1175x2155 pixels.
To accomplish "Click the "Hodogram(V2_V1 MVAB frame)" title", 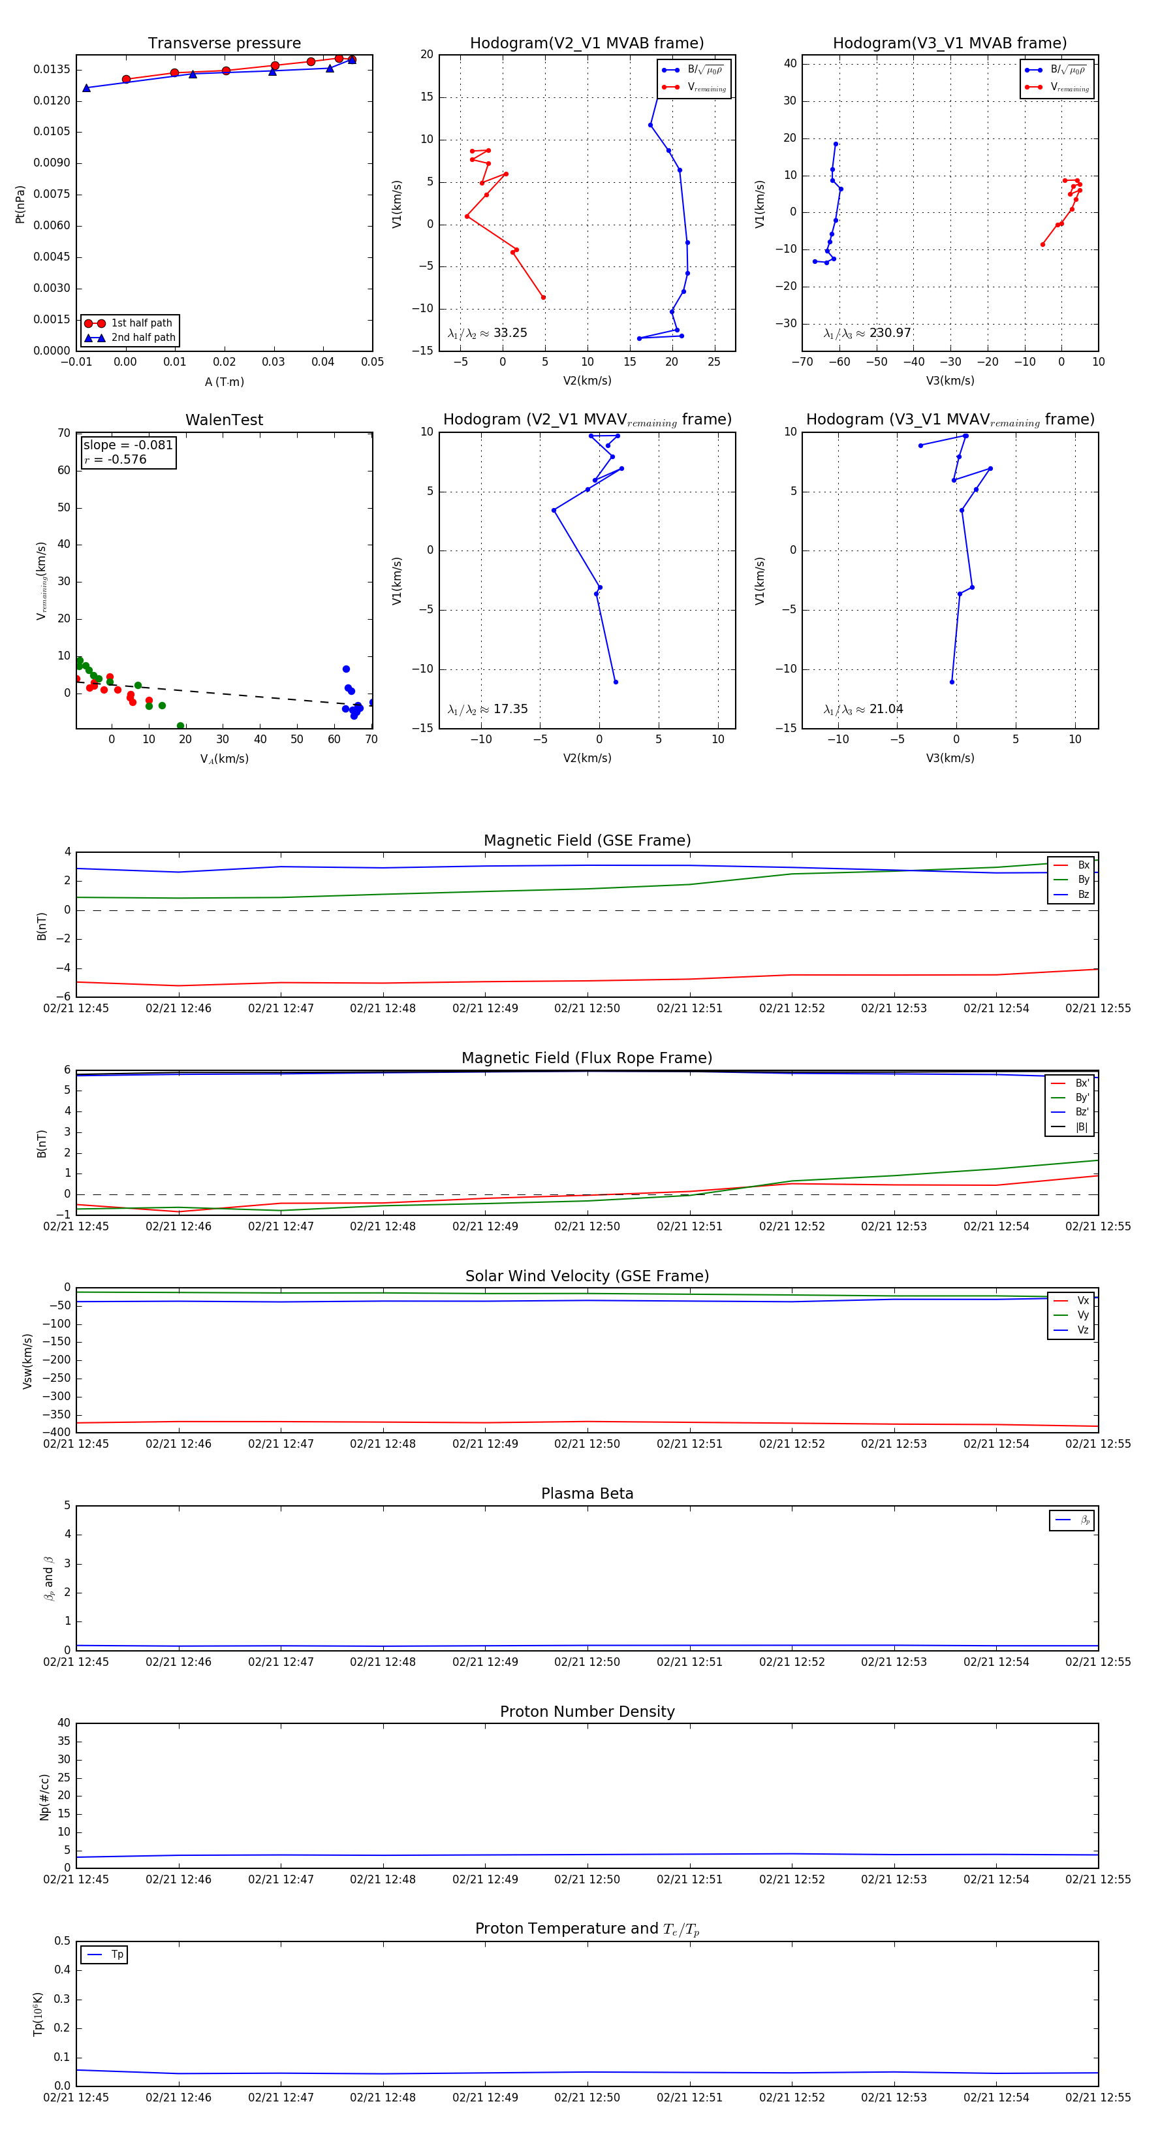I will click(587, 44).
